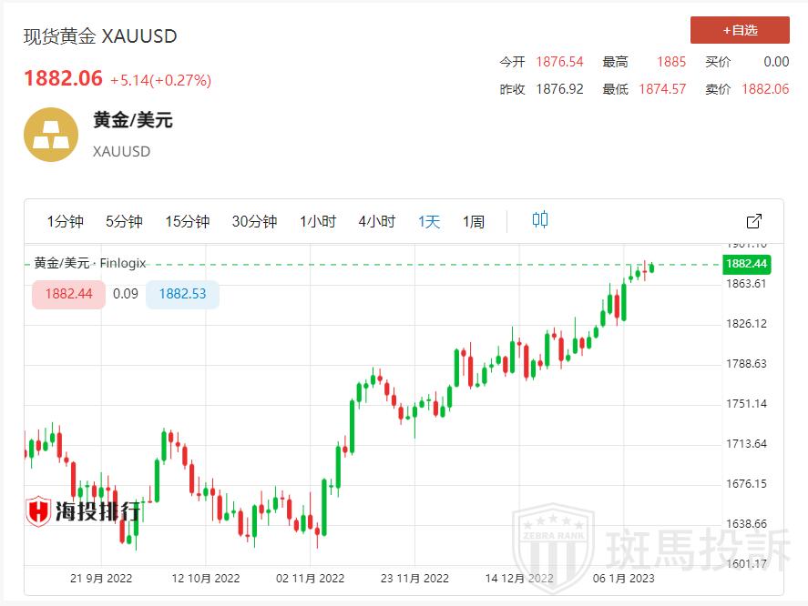
Task: Select 30分钟 timeframe
Action: point(254,222)
